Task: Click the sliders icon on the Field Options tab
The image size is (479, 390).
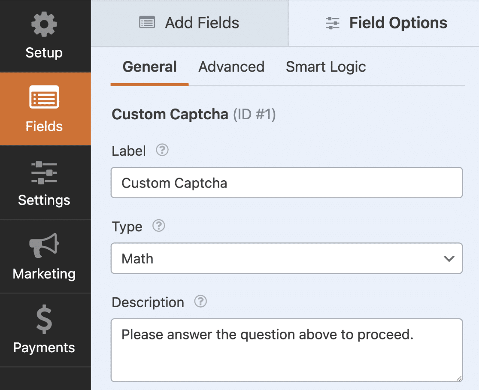Action: click(x=332, y=23)
